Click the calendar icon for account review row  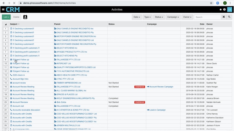(11, 83)
